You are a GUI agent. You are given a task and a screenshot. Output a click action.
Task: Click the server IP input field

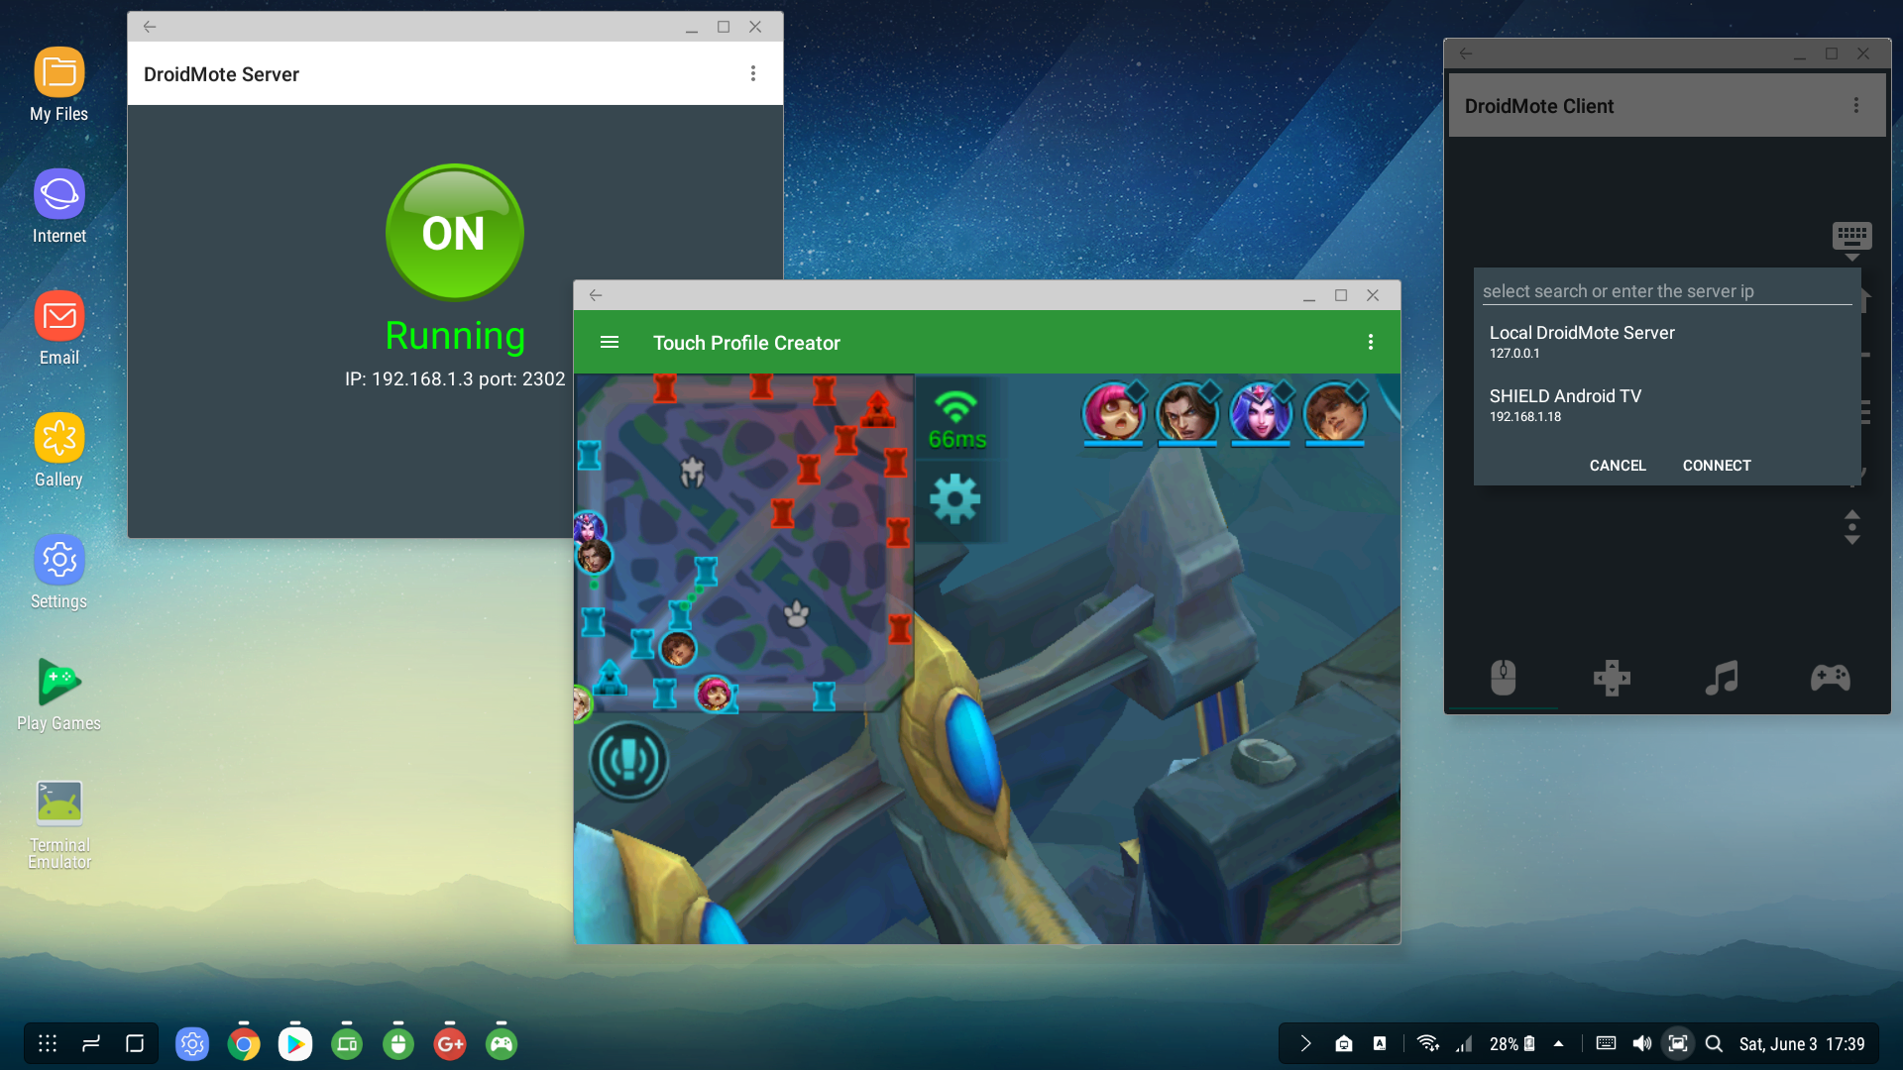(1667, 291)
